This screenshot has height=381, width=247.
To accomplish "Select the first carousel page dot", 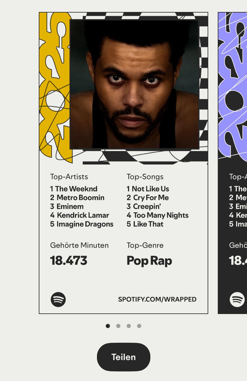I will coord(108,326).
